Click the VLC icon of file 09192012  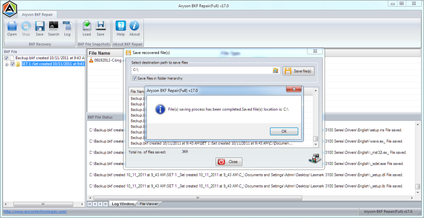coord(91,60)
